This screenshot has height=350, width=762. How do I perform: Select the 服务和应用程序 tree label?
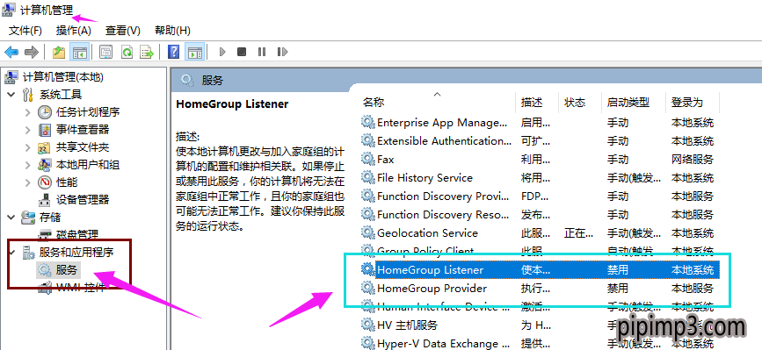tap(76, 253)
